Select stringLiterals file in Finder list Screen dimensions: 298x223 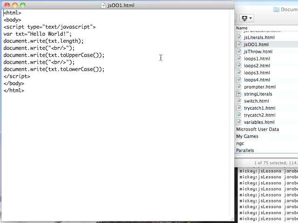point(258,94)
